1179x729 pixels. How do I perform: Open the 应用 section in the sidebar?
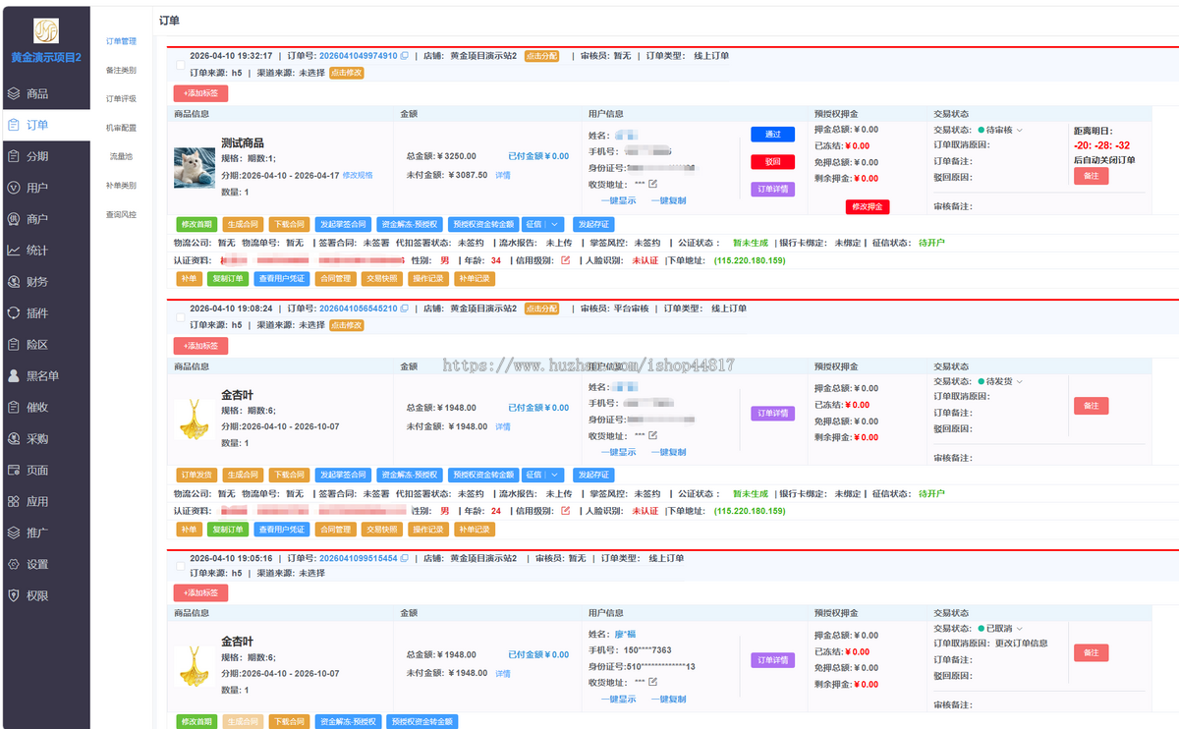44,501
